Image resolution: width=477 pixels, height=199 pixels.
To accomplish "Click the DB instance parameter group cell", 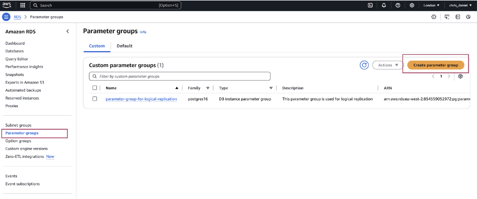I will [x=245, y=99].
